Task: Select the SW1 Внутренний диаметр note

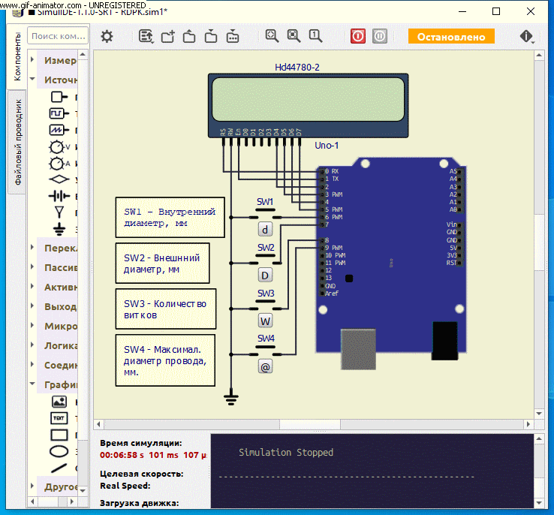Action: [x=170, y=217]
